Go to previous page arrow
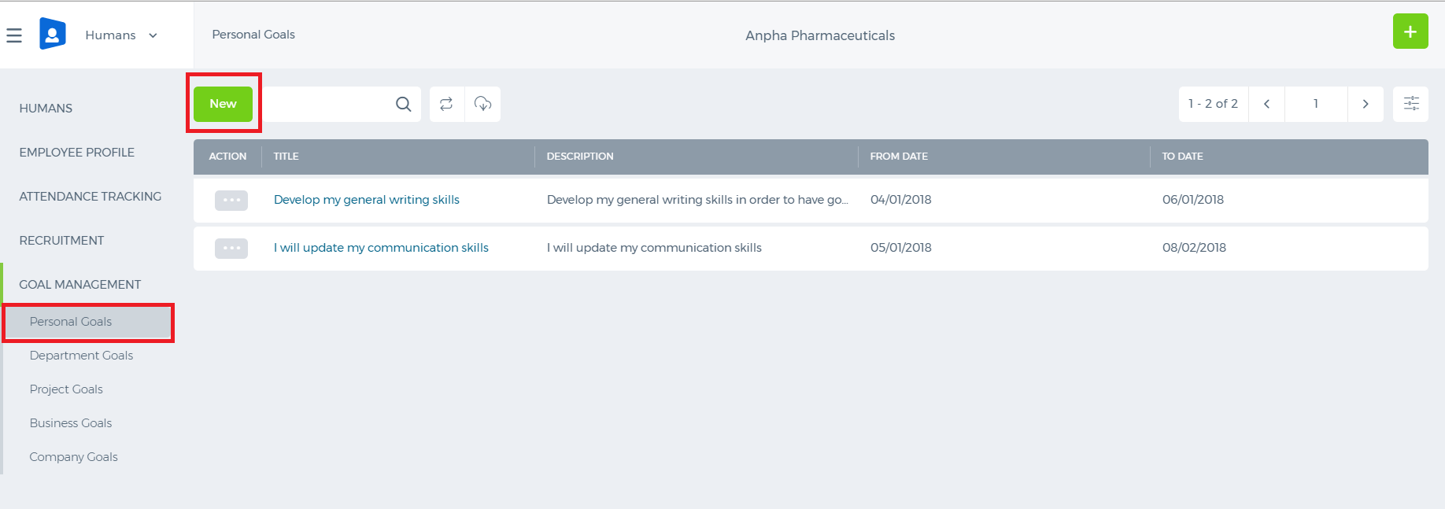The image size is (1445, 509). coord(1267,104)
